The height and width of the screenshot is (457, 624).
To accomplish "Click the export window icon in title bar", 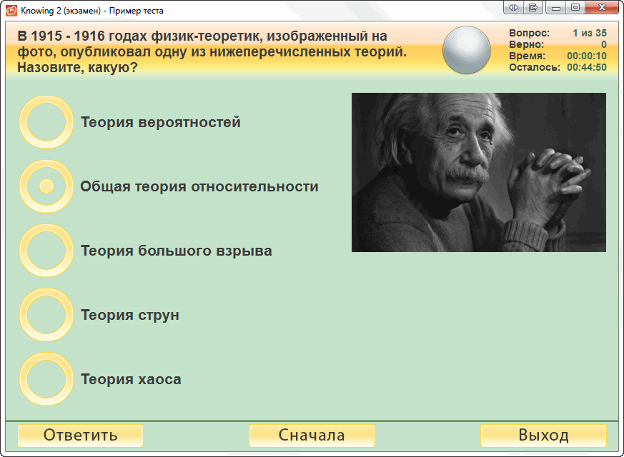I will (x=533, y=8).
